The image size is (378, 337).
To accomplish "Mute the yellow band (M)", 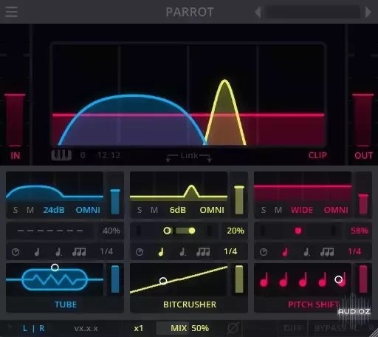I will [154, 210].
